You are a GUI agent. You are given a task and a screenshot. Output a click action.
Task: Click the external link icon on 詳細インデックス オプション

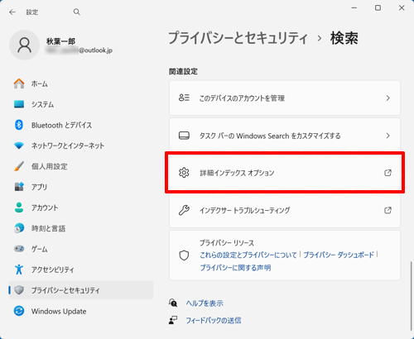tap(388, 173)
